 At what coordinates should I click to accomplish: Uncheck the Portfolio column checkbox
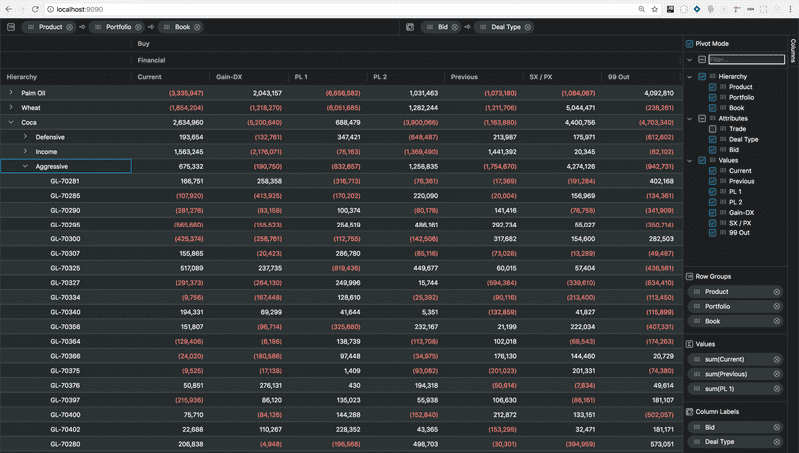[712, 97]
